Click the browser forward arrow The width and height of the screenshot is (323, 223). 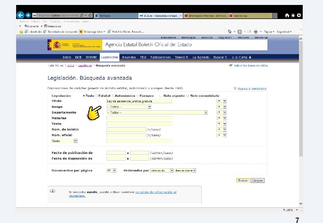click(x=28, y=15)
